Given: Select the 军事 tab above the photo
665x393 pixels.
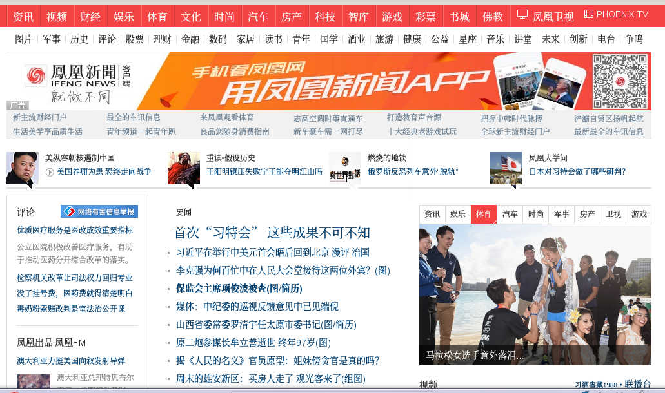Looking at the screenshot, I should pyautogui.click(x=562, y=214).
